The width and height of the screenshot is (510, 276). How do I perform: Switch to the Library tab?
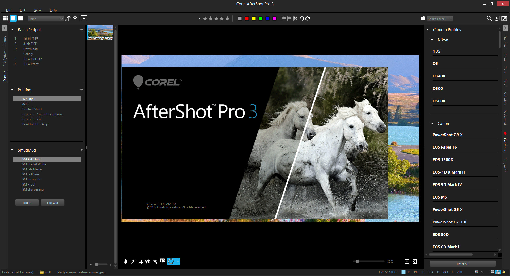tap(5, 40)
